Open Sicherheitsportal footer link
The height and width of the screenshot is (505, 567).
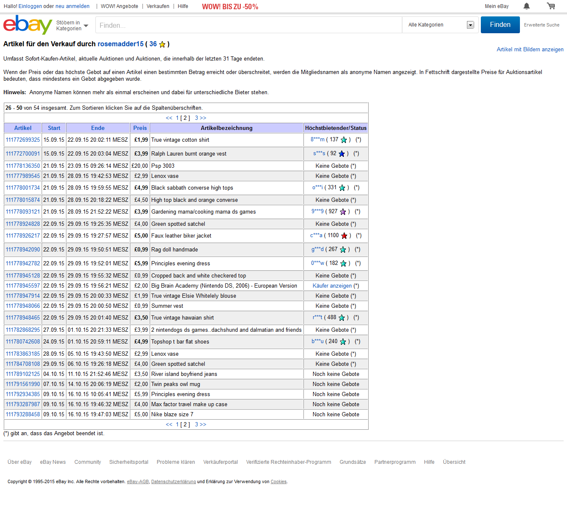(129, 462)
